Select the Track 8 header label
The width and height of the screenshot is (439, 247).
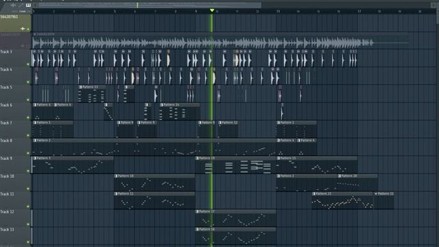point(6,141)
